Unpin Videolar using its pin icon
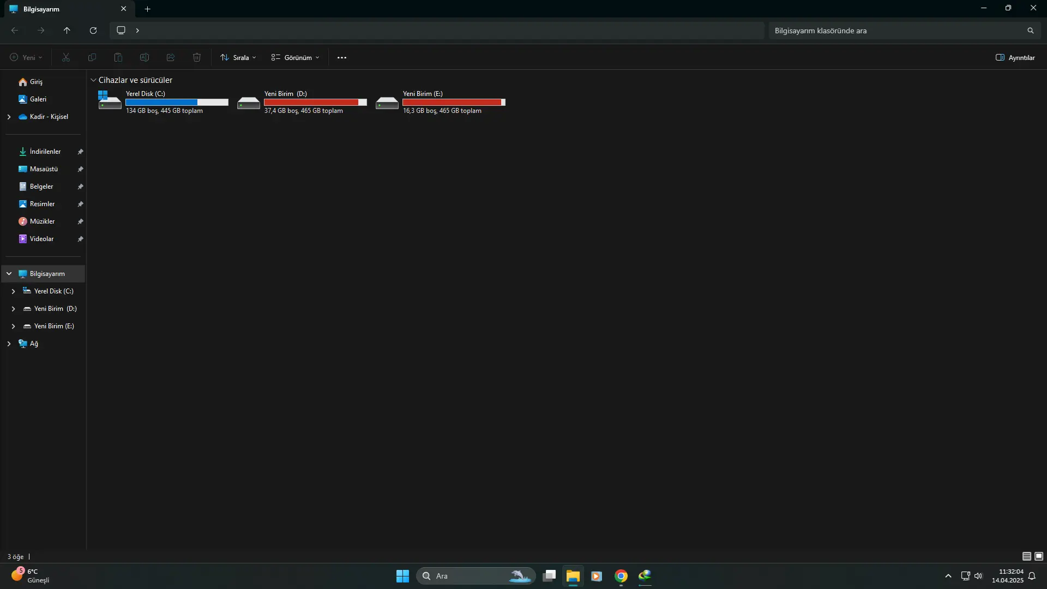Image resolution: width=1047 pixels, height=589 pixels. coord(80,239)
